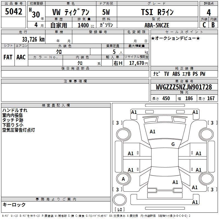Click the 空気圧警告灯点灯 inspector note
The width and height of the screenshot is (219, 219).
[x=18, y=130]
